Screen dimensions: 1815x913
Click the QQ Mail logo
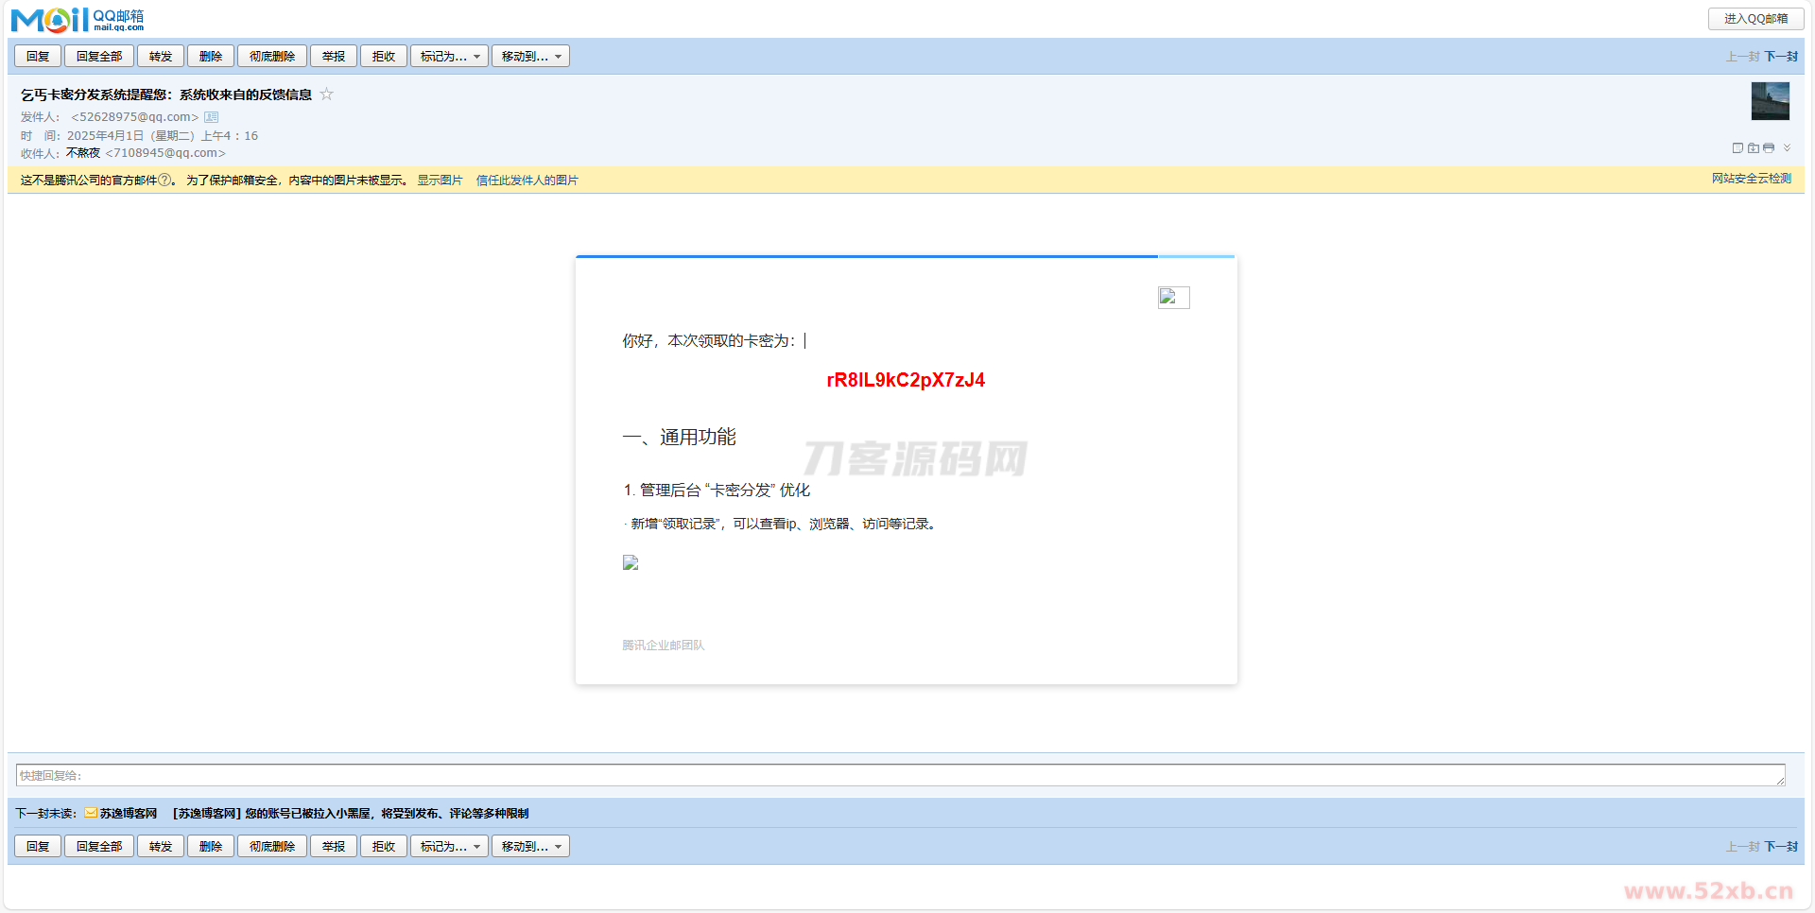click(78, 19)
